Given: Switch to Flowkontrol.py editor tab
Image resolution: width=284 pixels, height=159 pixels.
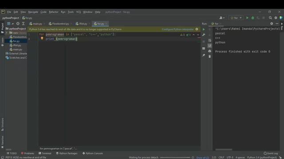Looking at the screenshot, I should (x=60, y=23).
